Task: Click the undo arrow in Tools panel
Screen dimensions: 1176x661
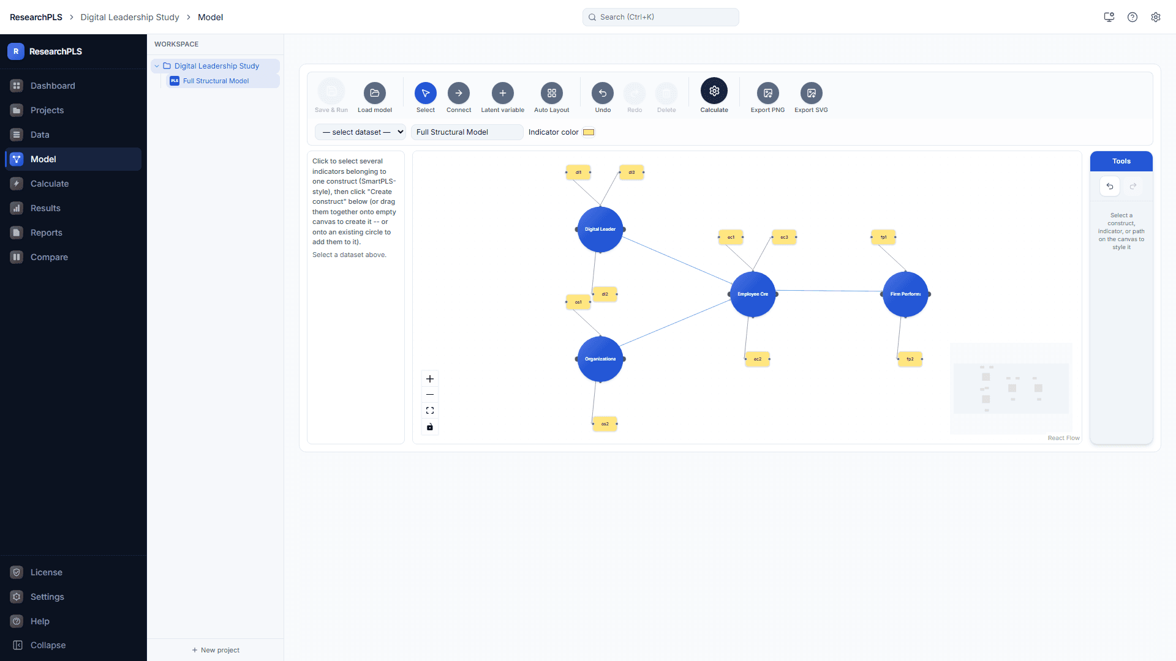Action: point(1110,186)
